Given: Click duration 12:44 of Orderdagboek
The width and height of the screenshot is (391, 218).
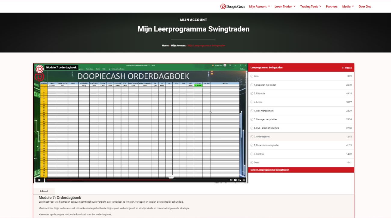Looking at the screenshot, I should coord(349,137).
